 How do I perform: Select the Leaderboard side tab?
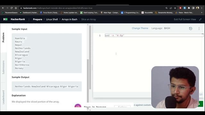[x=4, y=97]
